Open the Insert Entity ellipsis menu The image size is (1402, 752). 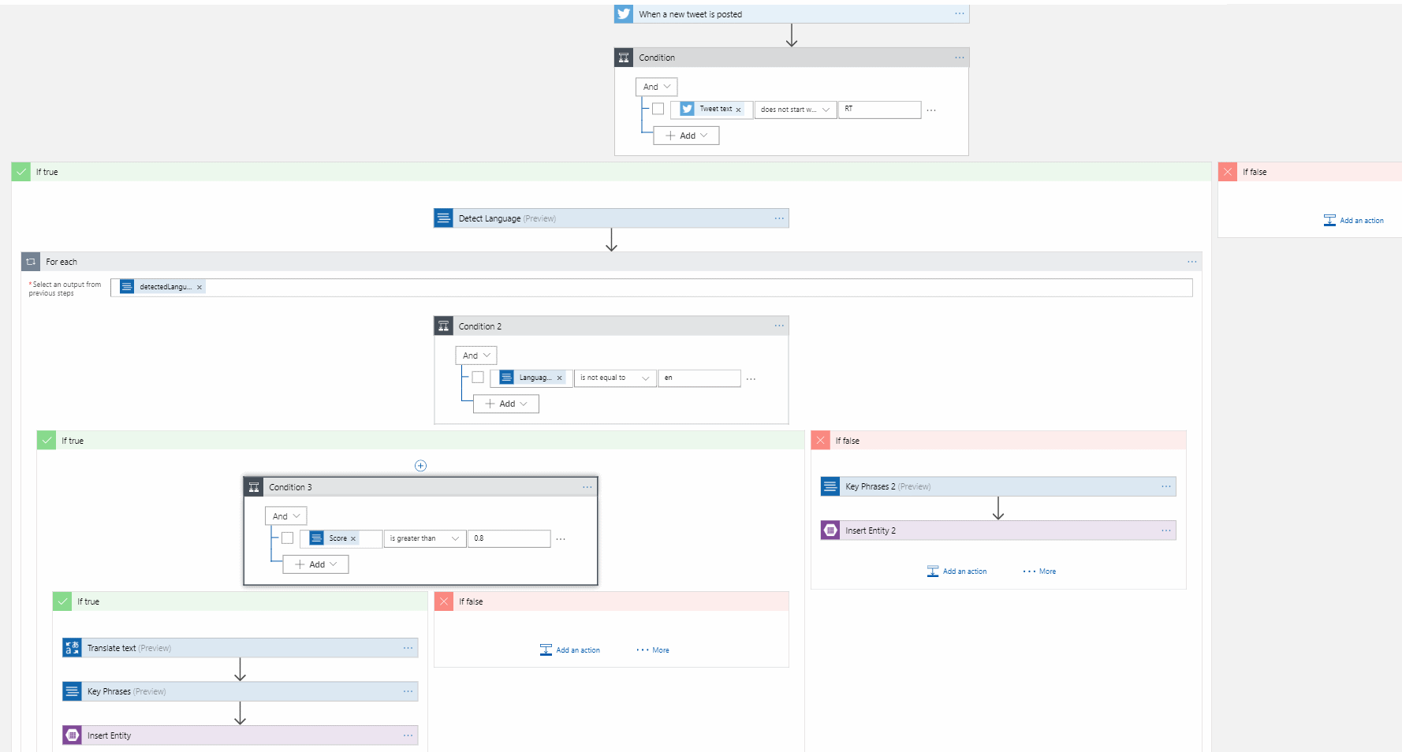408,735
